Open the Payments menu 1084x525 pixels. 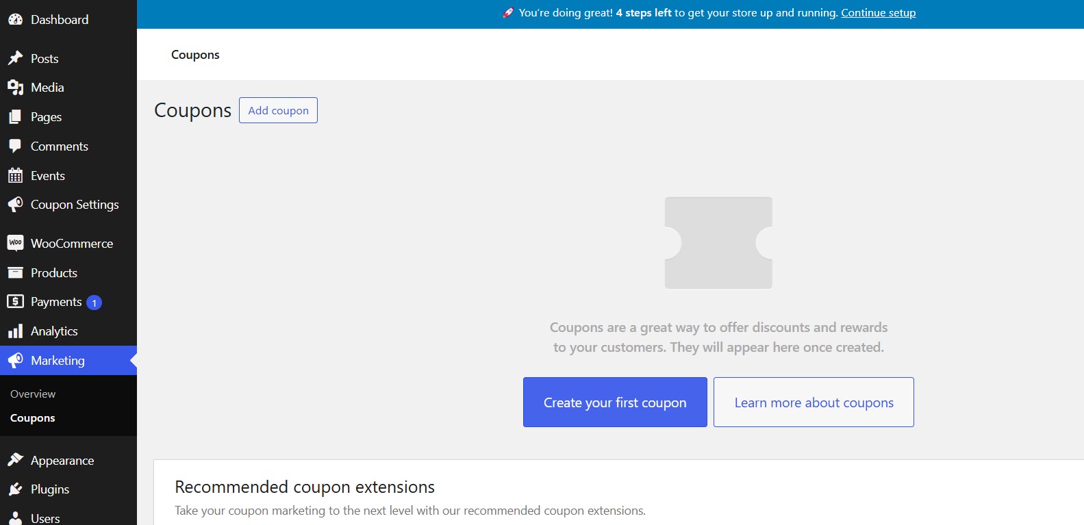(68, 302)
